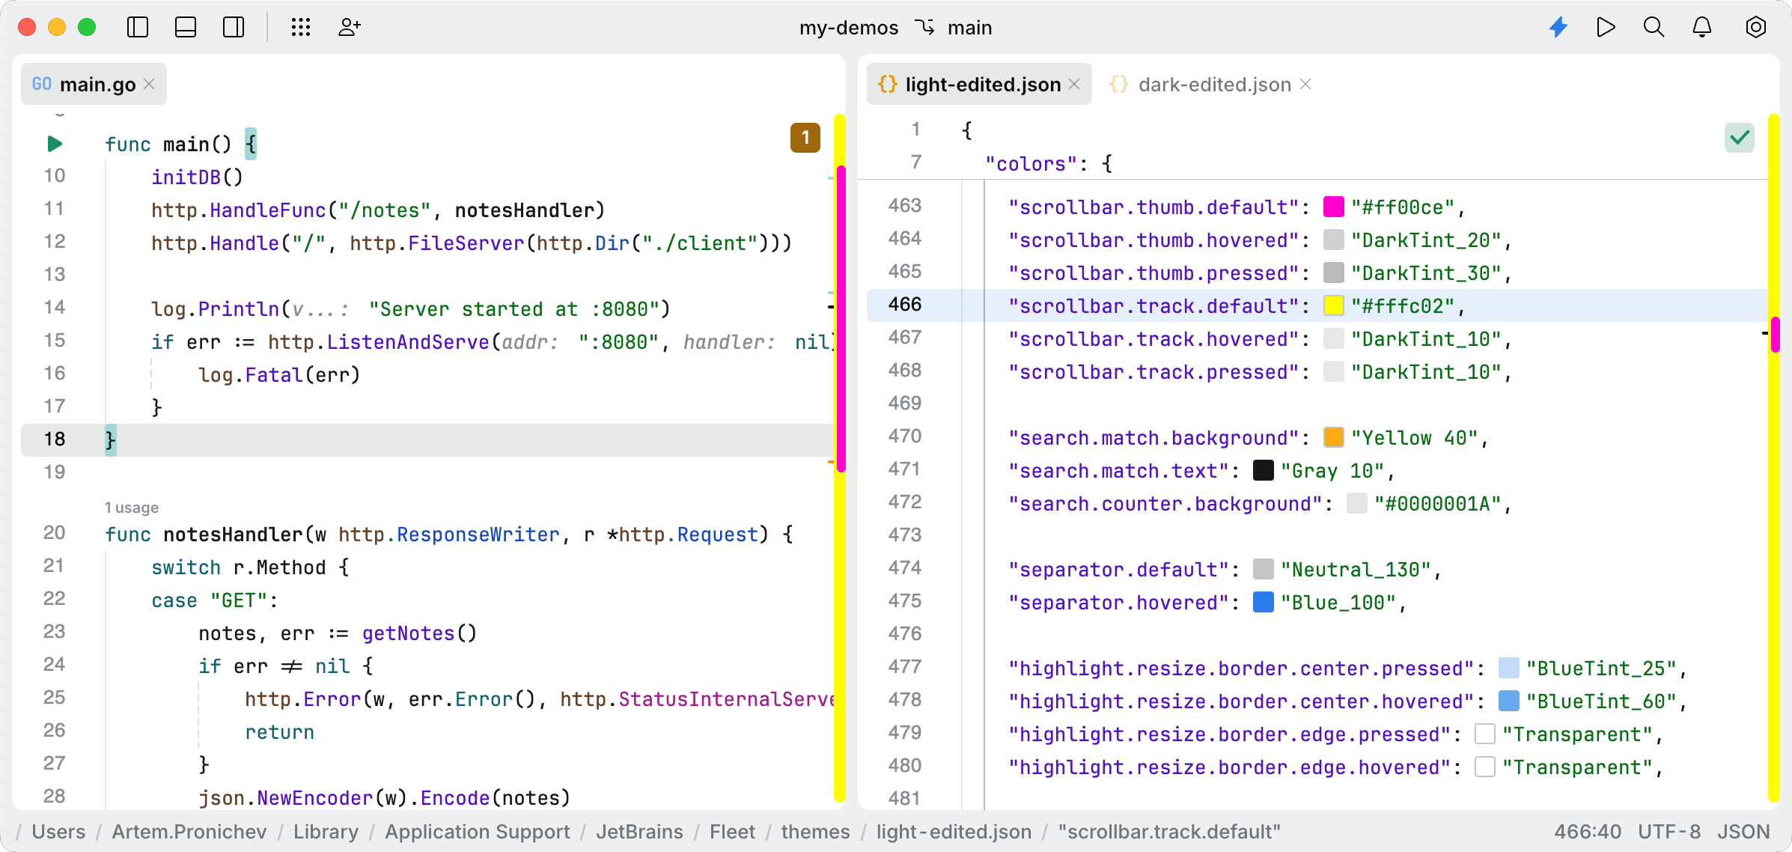The width and height of the screenshot is (1792, 852).
Task: Toggle the right sidebar panel icon
Action: tap(234, 28)
